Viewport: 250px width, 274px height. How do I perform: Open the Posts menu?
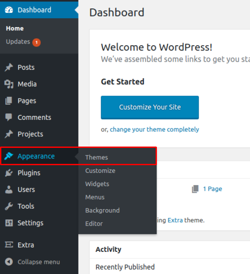[x=39, y=67]
